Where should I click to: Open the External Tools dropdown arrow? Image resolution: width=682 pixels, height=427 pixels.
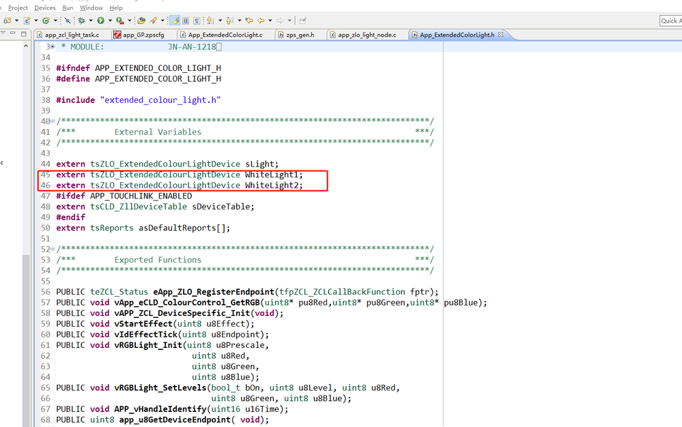130,20
